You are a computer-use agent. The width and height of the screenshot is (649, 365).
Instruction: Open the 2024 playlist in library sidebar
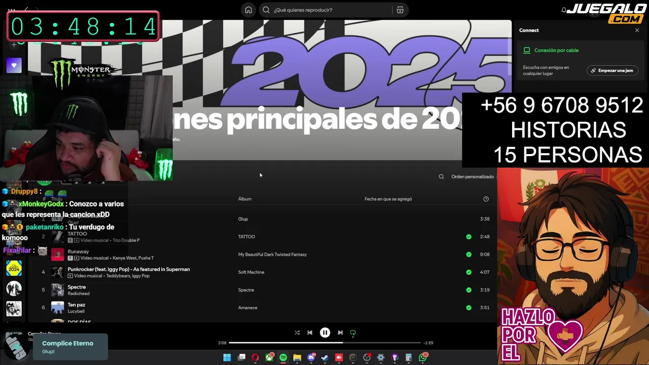tap(14, 268)
